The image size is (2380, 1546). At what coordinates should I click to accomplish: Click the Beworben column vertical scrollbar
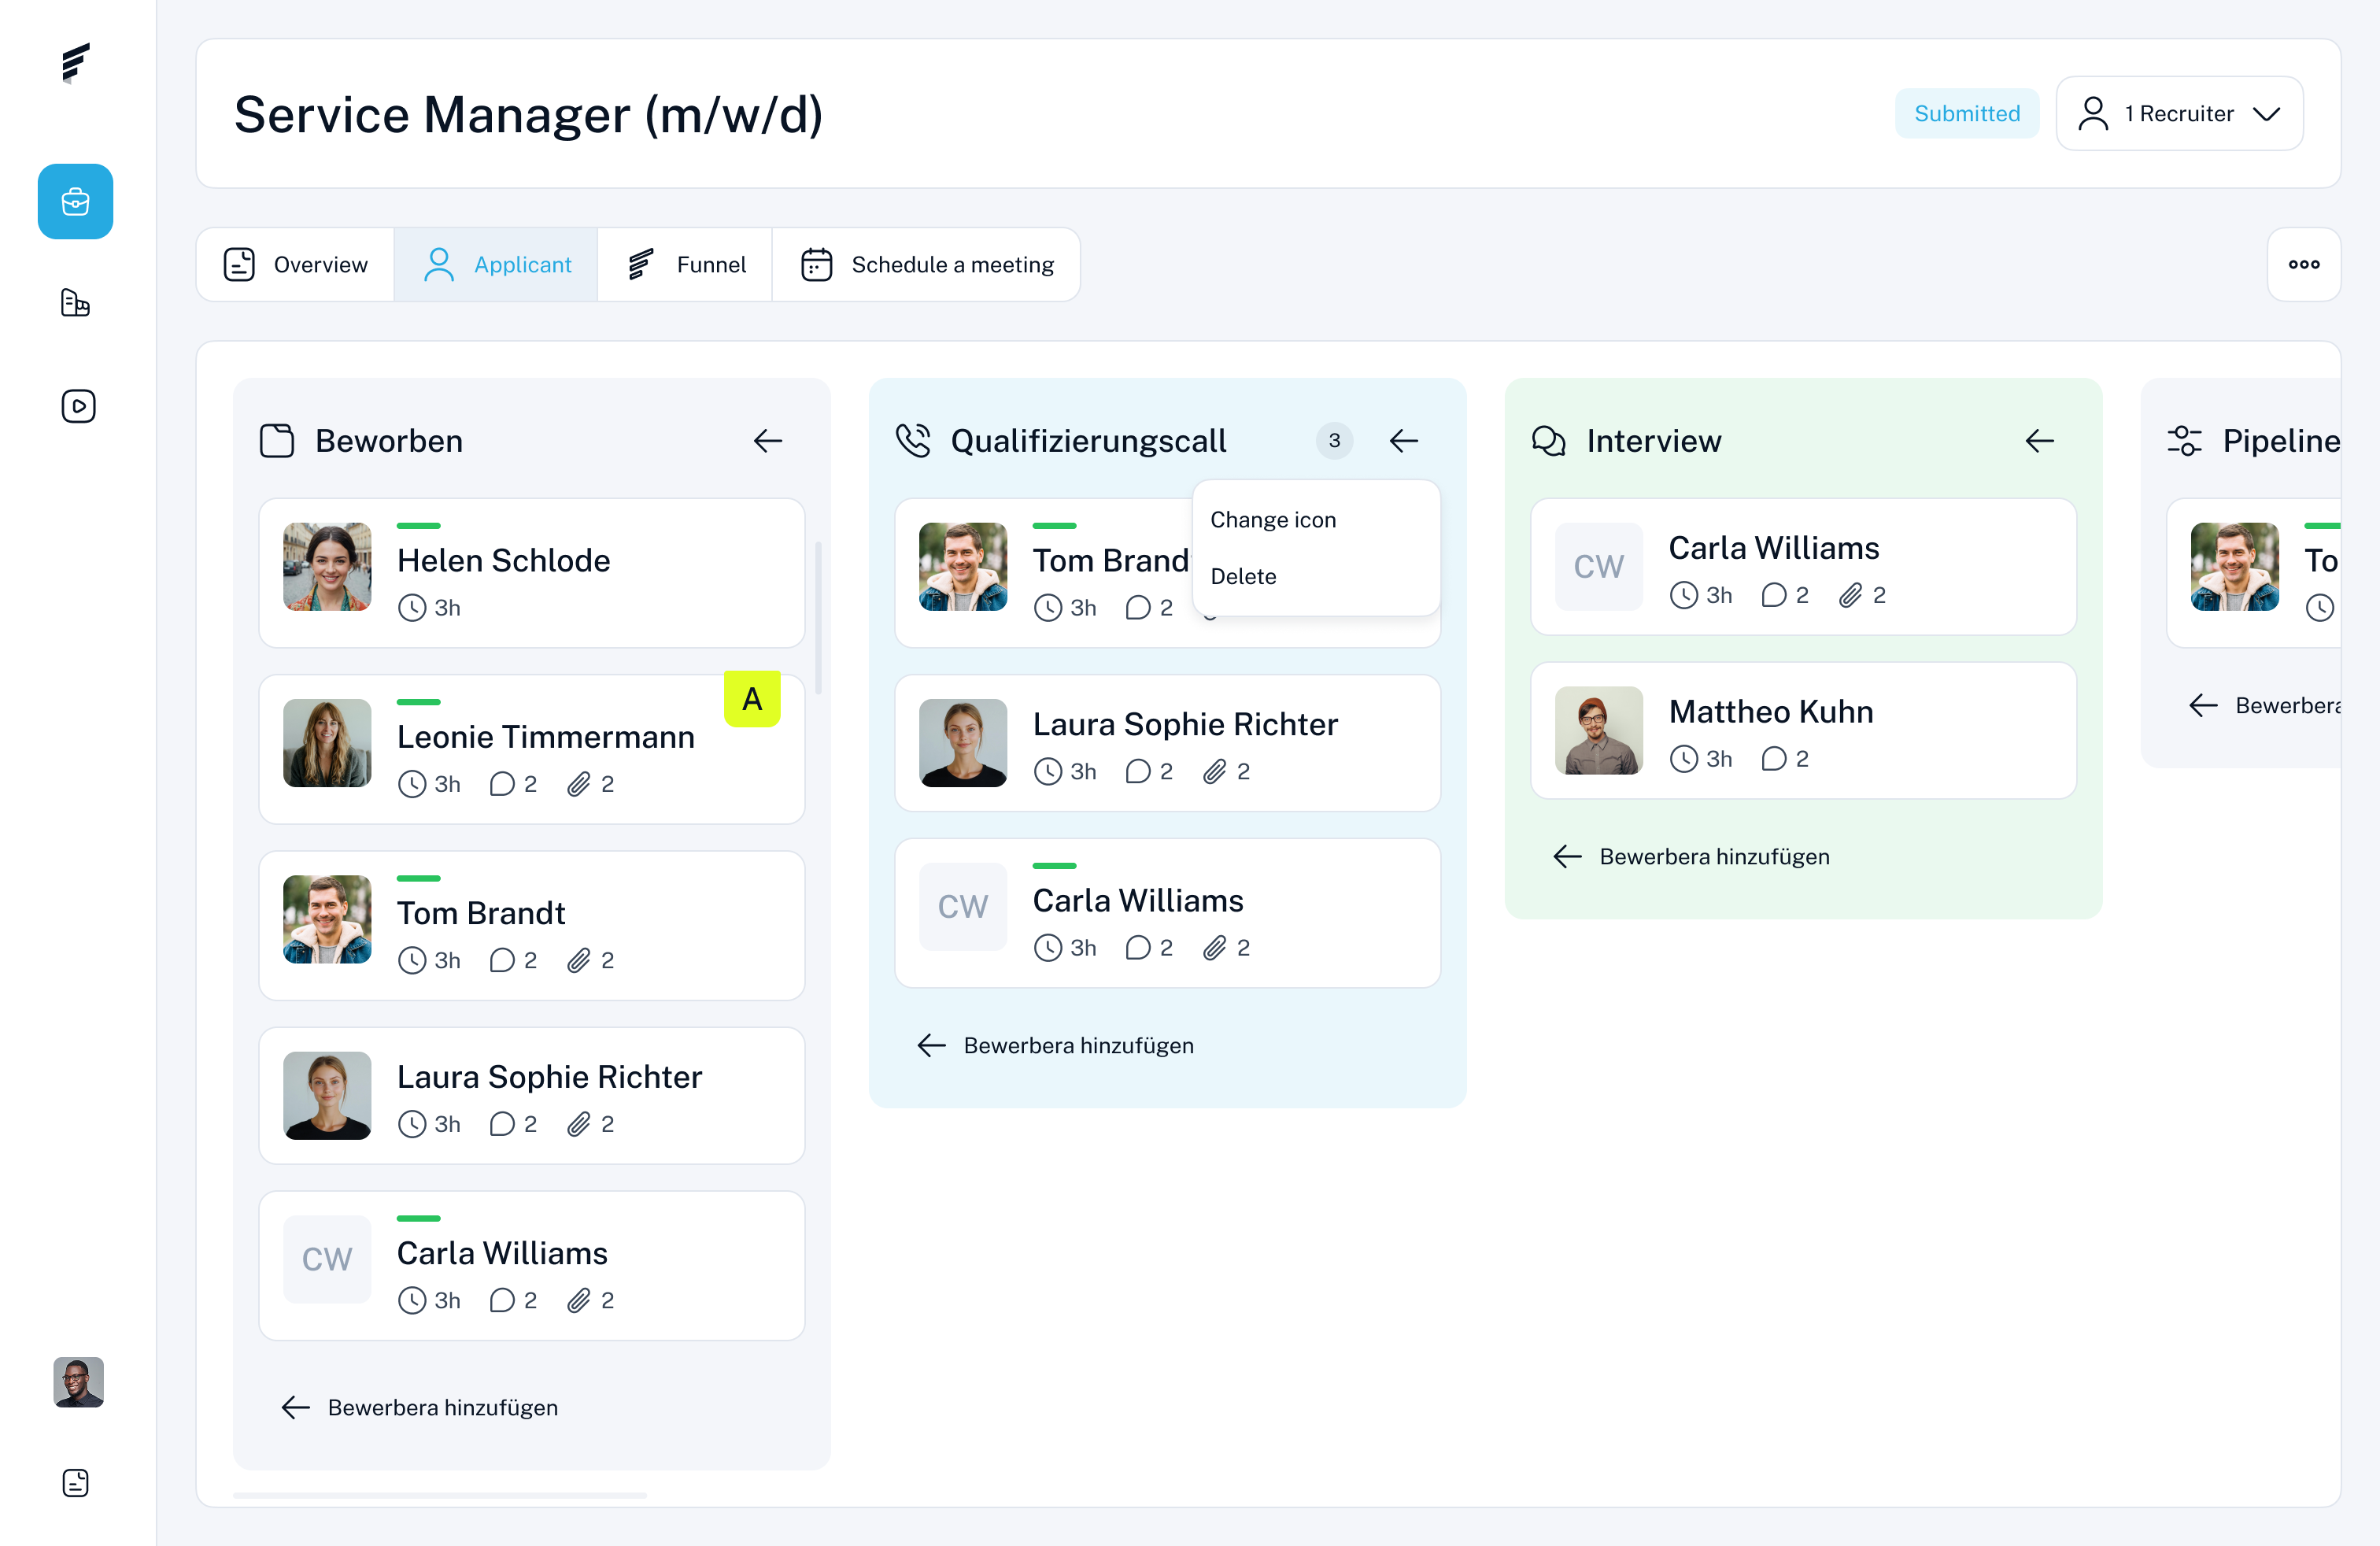tap(818, 617)
